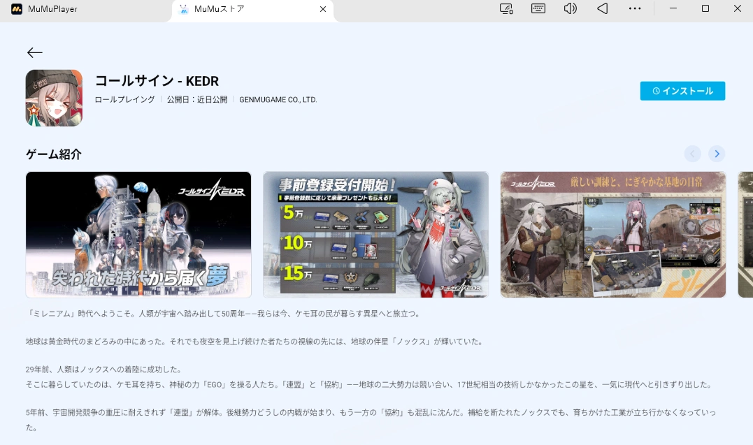Go back with the left arrow icon
This screenshot has width=753, height=445.
[x=34, y=52]
